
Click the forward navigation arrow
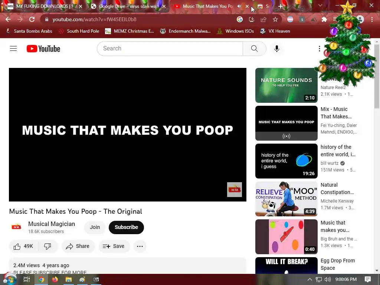(20, 19)
